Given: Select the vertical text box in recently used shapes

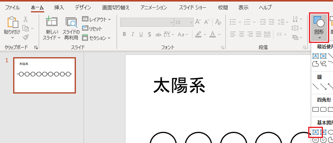Looking at the screenshot, I should 323,56.
